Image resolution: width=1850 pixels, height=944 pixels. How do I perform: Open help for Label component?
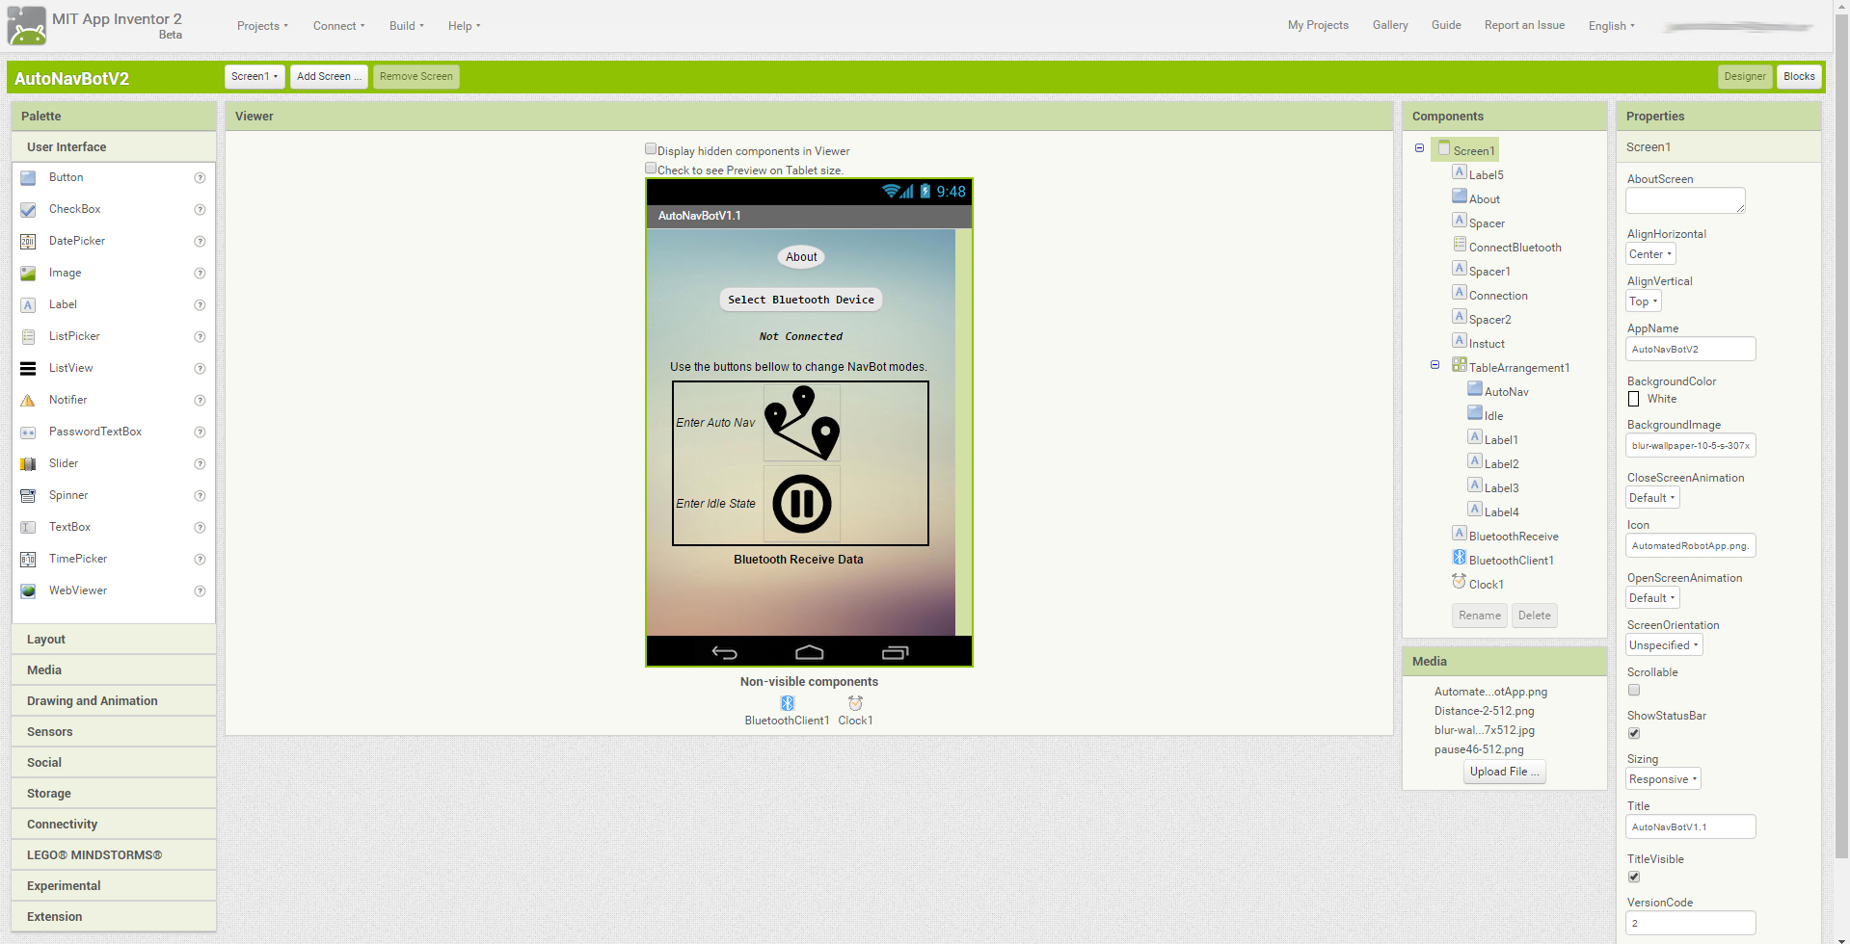(200, 305)
